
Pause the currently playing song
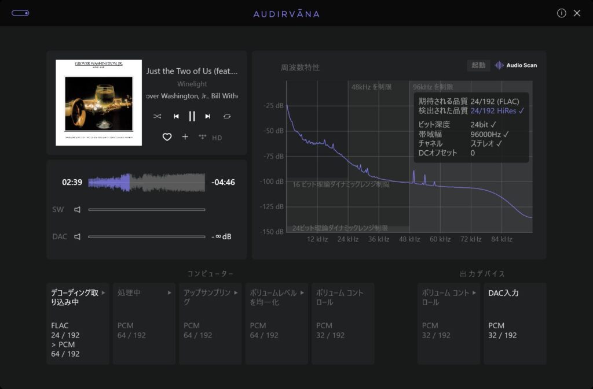(192, 116)
